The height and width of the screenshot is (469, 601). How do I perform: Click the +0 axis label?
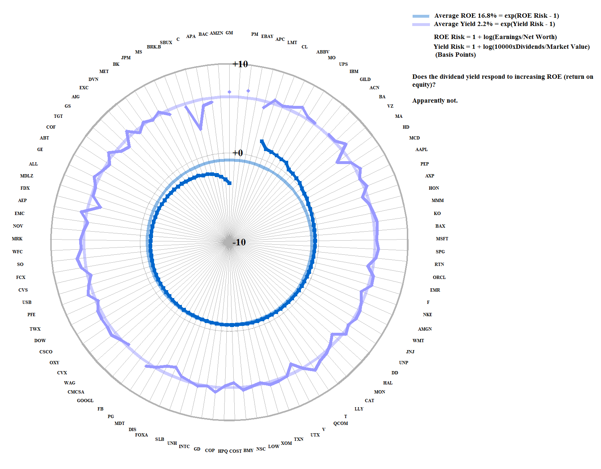coord(238,153)
